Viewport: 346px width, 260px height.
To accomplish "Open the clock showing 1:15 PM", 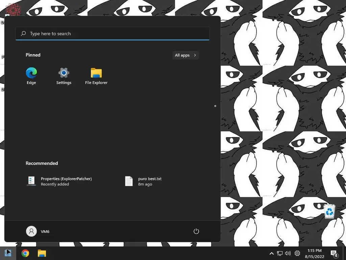I will tap(315, 253).
